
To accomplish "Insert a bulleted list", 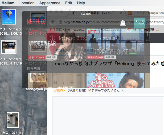I will pos(79,74).
